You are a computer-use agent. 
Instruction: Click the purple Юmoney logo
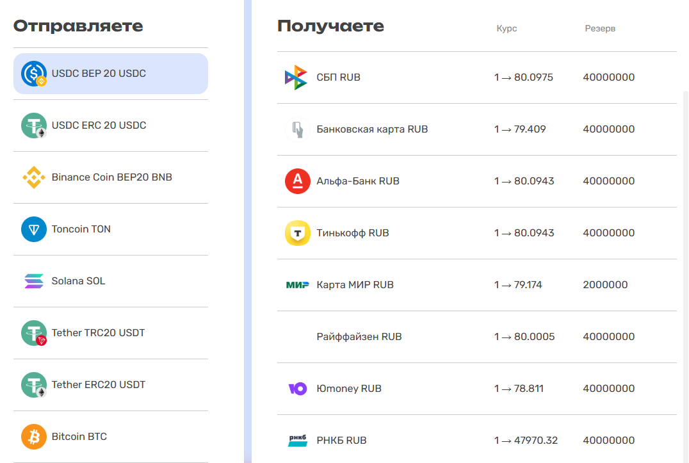pyautogui.click(x=297, y=389)
